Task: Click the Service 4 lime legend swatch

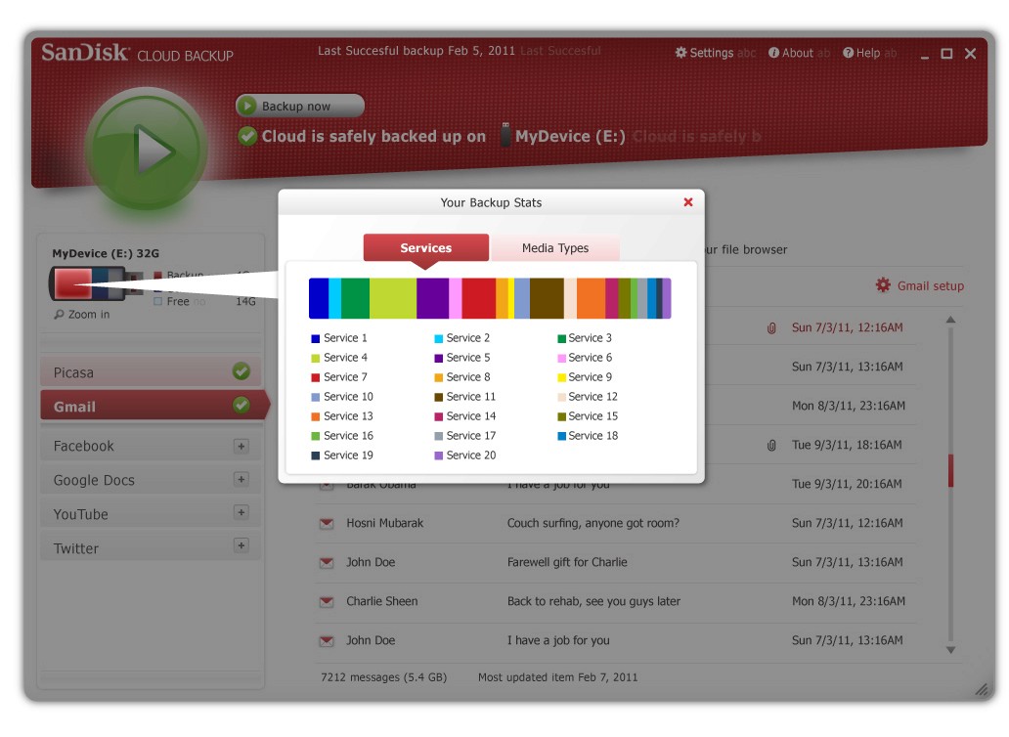Action: tap(315, 358)
